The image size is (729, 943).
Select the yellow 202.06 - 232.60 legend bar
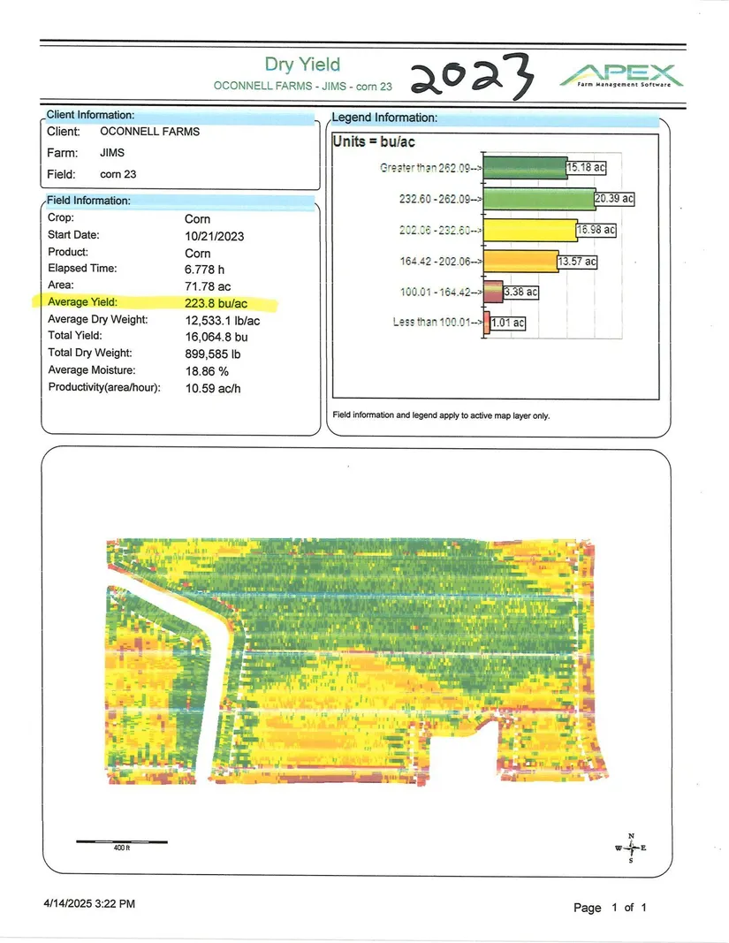click(529, 231)
